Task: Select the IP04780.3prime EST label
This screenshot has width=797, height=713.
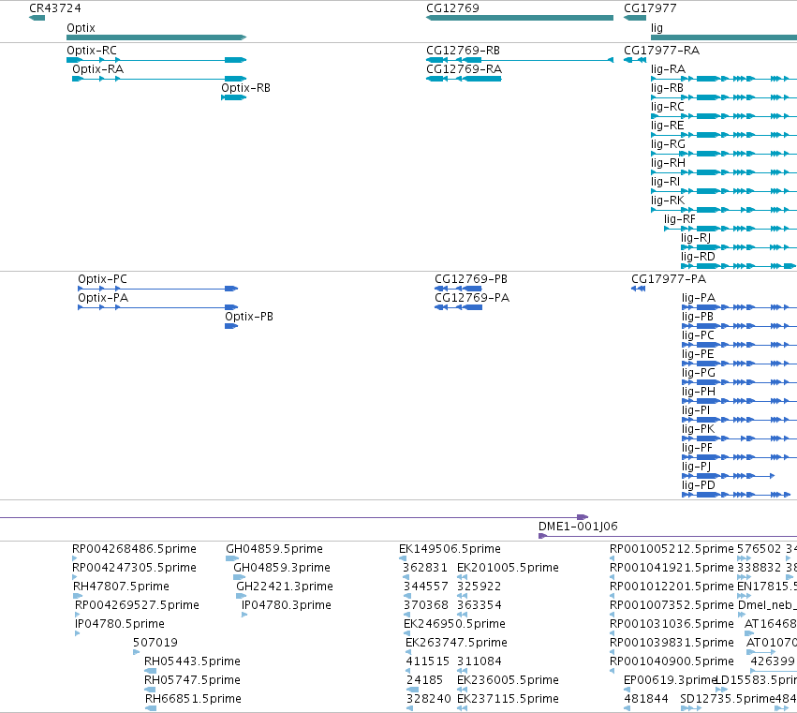Action: point(287,605)
